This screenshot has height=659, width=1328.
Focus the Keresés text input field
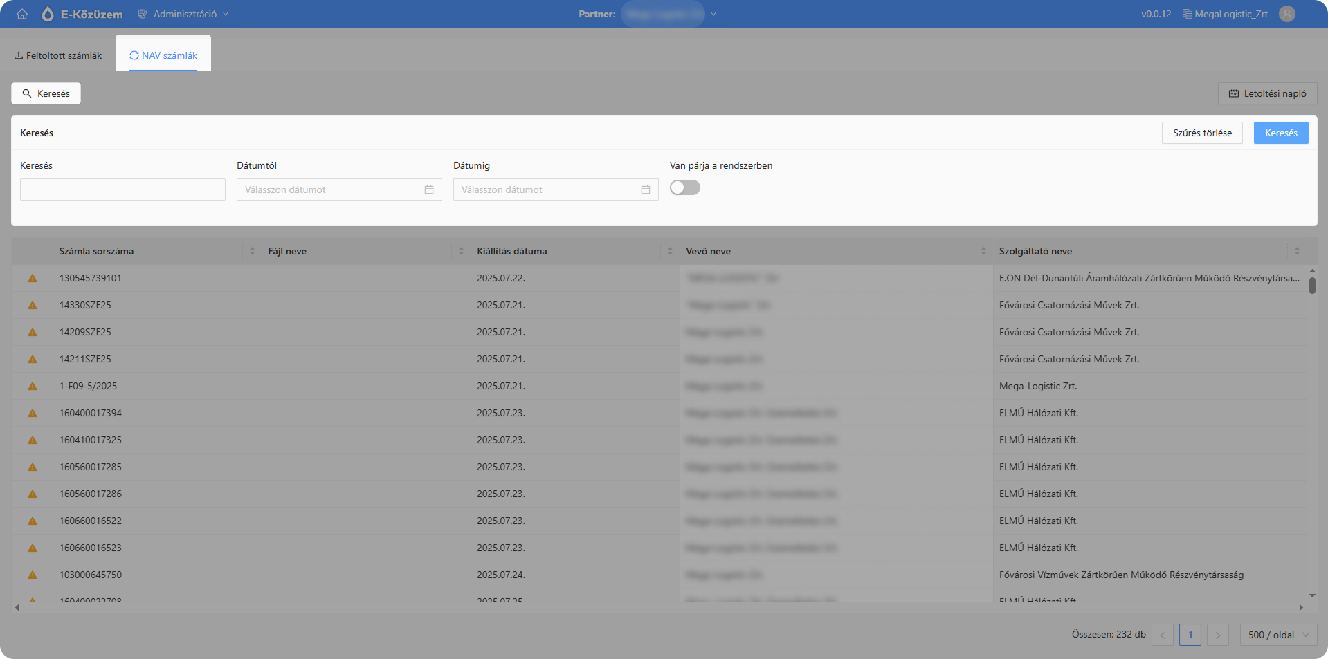tap(122, 189)
